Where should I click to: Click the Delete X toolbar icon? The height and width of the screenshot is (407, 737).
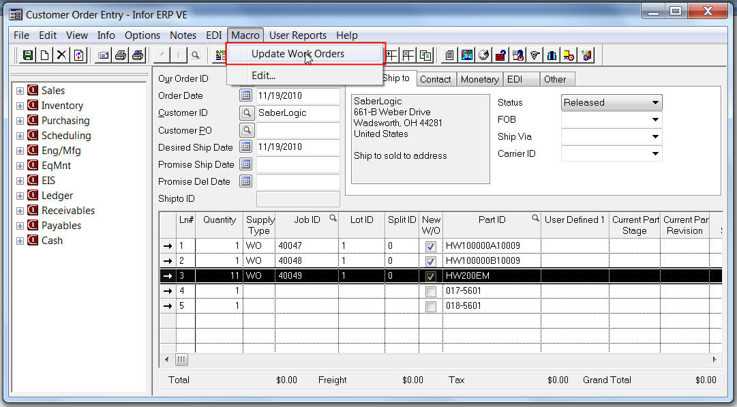click(61, 55)
